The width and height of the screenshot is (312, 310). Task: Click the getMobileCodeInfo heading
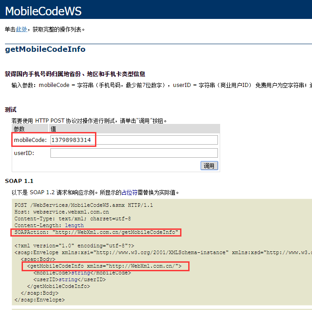tap(45, 50)
